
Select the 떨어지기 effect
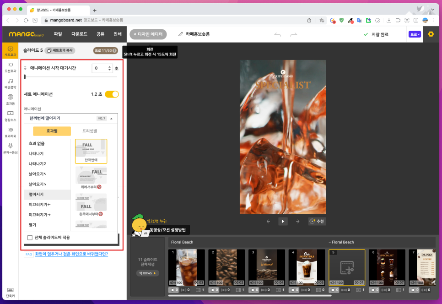48,194
